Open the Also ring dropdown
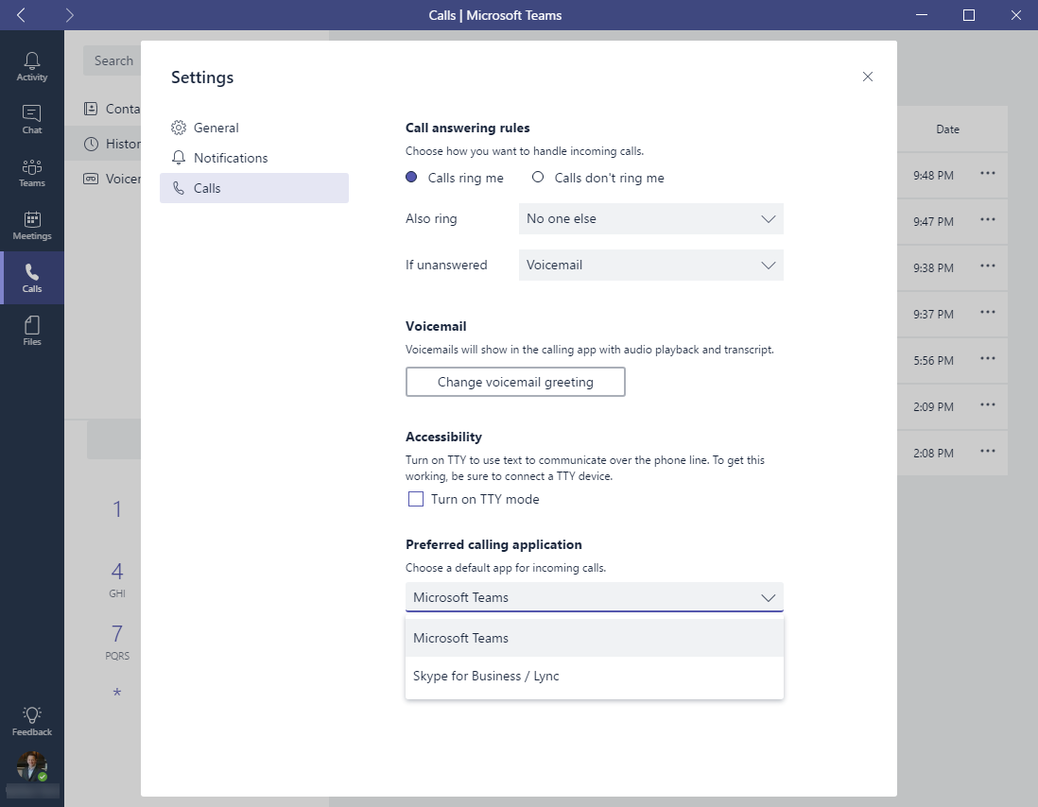1038x807 pixels. click(x=650, y=219)
